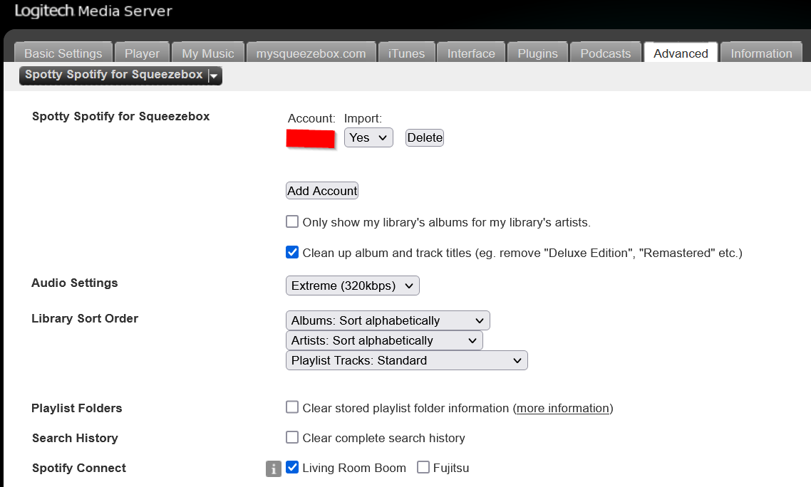Change the Artists sort order dropdown
Viewport: 811px width, 487px height.
click(x=384, y=340)
